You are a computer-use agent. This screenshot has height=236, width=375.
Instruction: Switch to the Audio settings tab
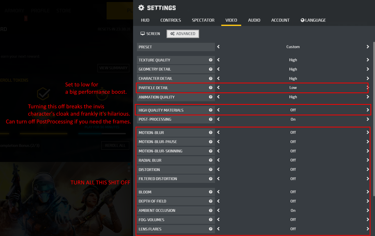coord(254,20)
